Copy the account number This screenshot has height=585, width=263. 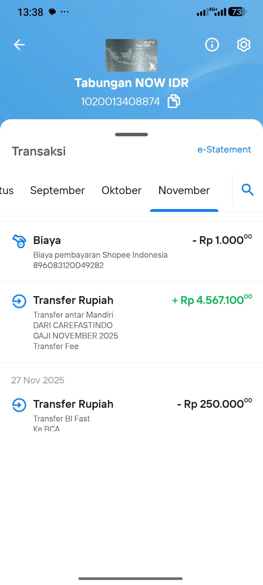pos(174,101)
